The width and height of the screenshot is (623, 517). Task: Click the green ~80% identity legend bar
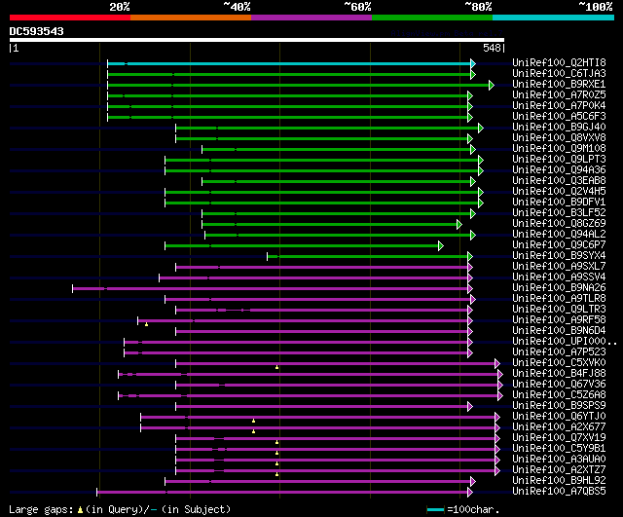pyautogui.click(x=432, y=18)
